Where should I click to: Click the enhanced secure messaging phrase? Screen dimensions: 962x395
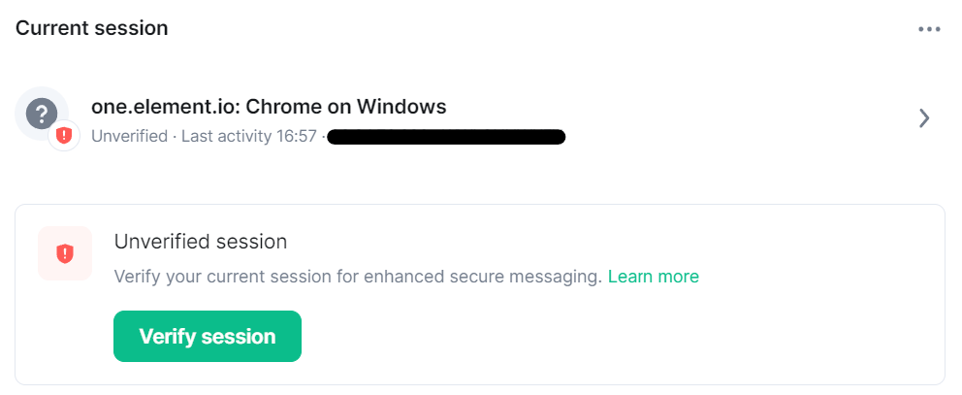484,277
